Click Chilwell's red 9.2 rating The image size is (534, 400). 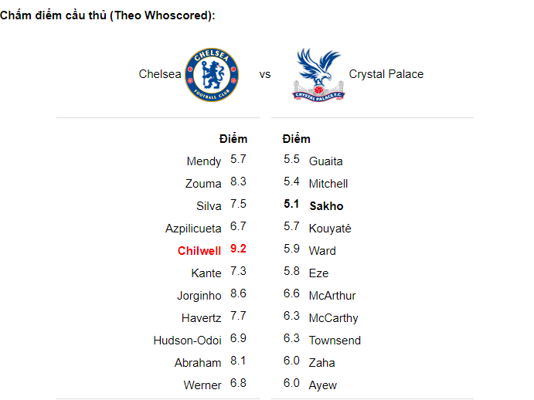(x=238, y=249)
